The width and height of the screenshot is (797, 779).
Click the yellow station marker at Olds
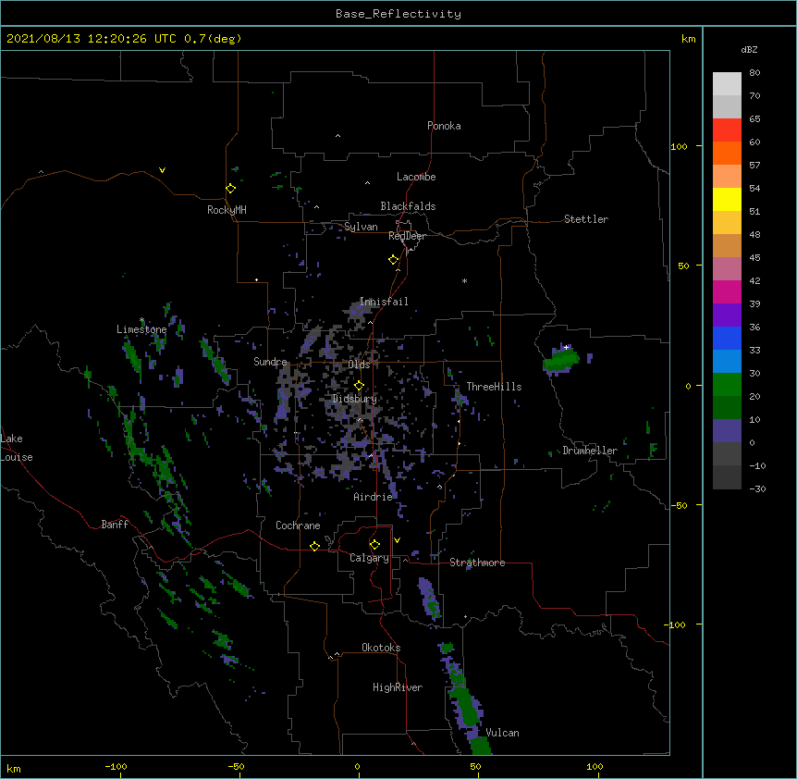[x=359, y=386]
